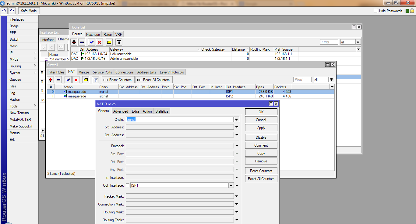
Task: Expand the Routing Table field
Action: point(237,220)
